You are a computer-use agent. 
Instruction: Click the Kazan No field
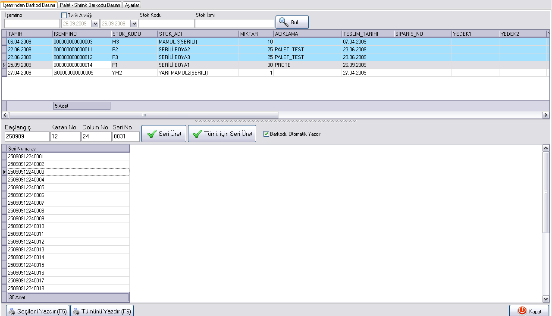pyautogui.click(x=65, y=137)
